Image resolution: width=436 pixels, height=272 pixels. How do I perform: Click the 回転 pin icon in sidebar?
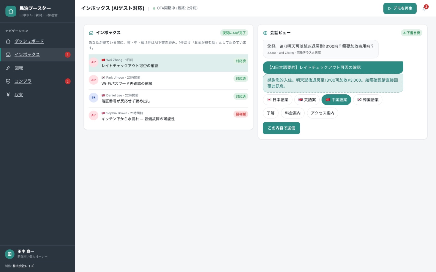pyautogui.click(x=8, y=68)
